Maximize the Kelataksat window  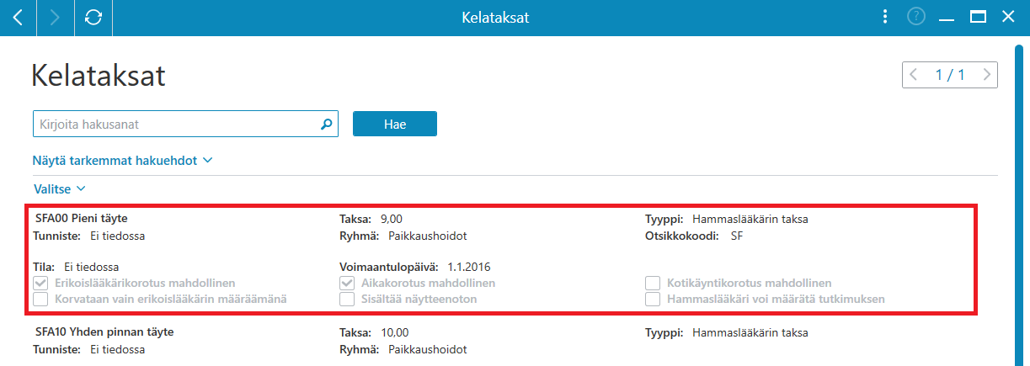pos(978,17)
